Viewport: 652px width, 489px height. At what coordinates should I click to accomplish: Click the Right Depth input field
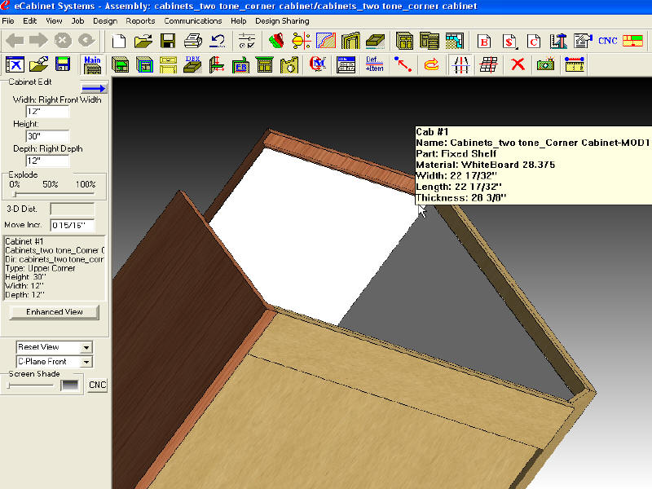click(x=47, y=161)
